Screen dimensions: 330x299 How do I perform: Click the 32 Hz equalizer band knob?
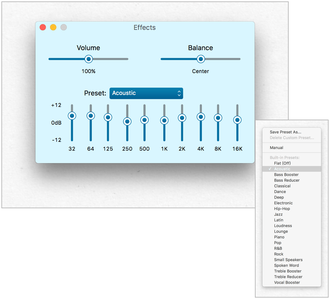click(x=72, y=116)
